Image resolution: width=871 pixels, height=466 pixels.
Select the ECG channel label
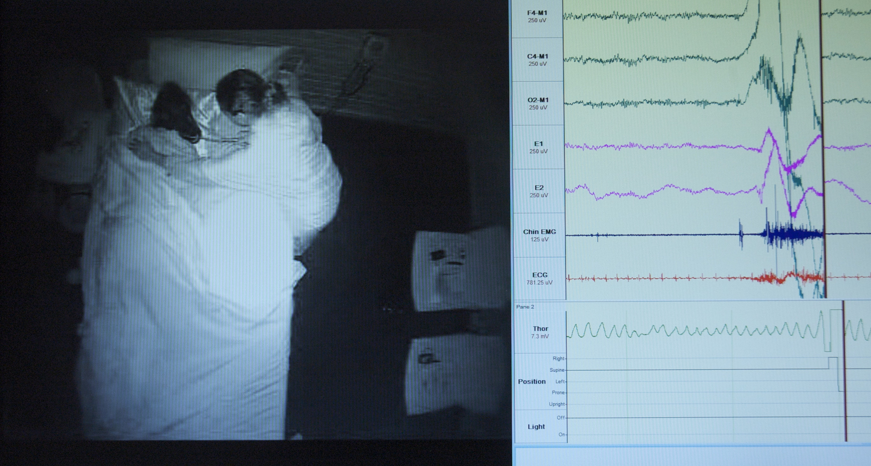(539, 275)
